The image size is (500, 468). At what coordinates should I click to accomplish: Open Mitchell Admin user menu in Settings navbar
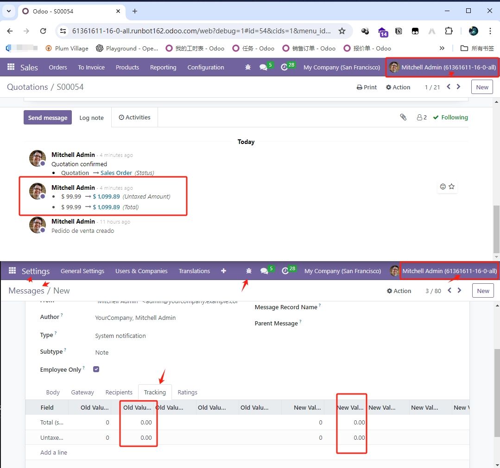pos(443,271)
